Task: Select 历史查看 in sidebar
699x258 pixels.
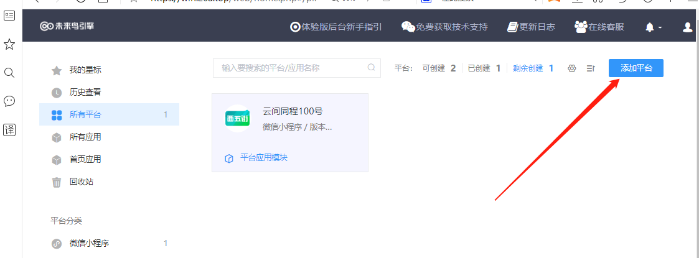Action: click(109, 92)
